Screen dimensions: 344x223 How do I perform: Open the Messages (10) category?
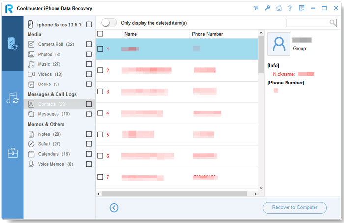[x=54, y=114]
